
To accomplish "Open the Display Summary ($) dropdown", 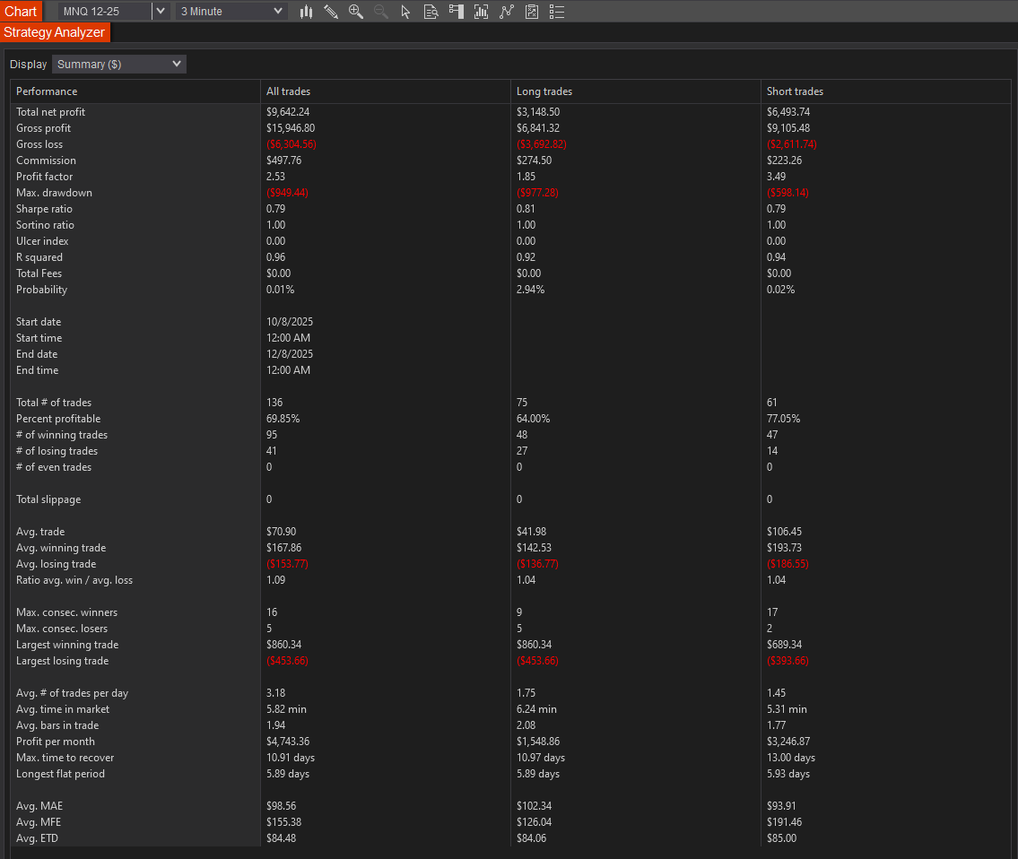I will 119,65.
